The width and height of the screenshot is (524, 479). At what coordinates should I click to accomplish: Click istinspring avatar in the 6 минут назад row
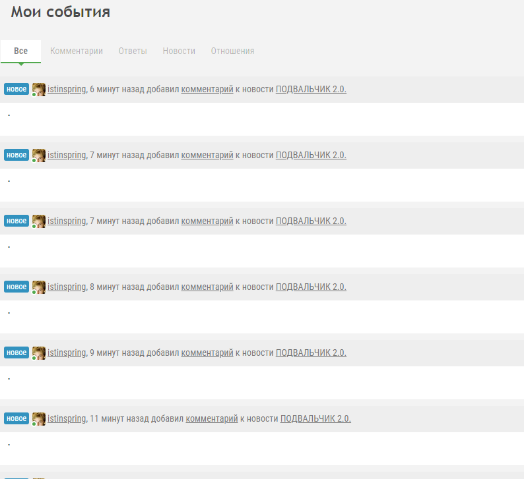click(x=39, y=90)
